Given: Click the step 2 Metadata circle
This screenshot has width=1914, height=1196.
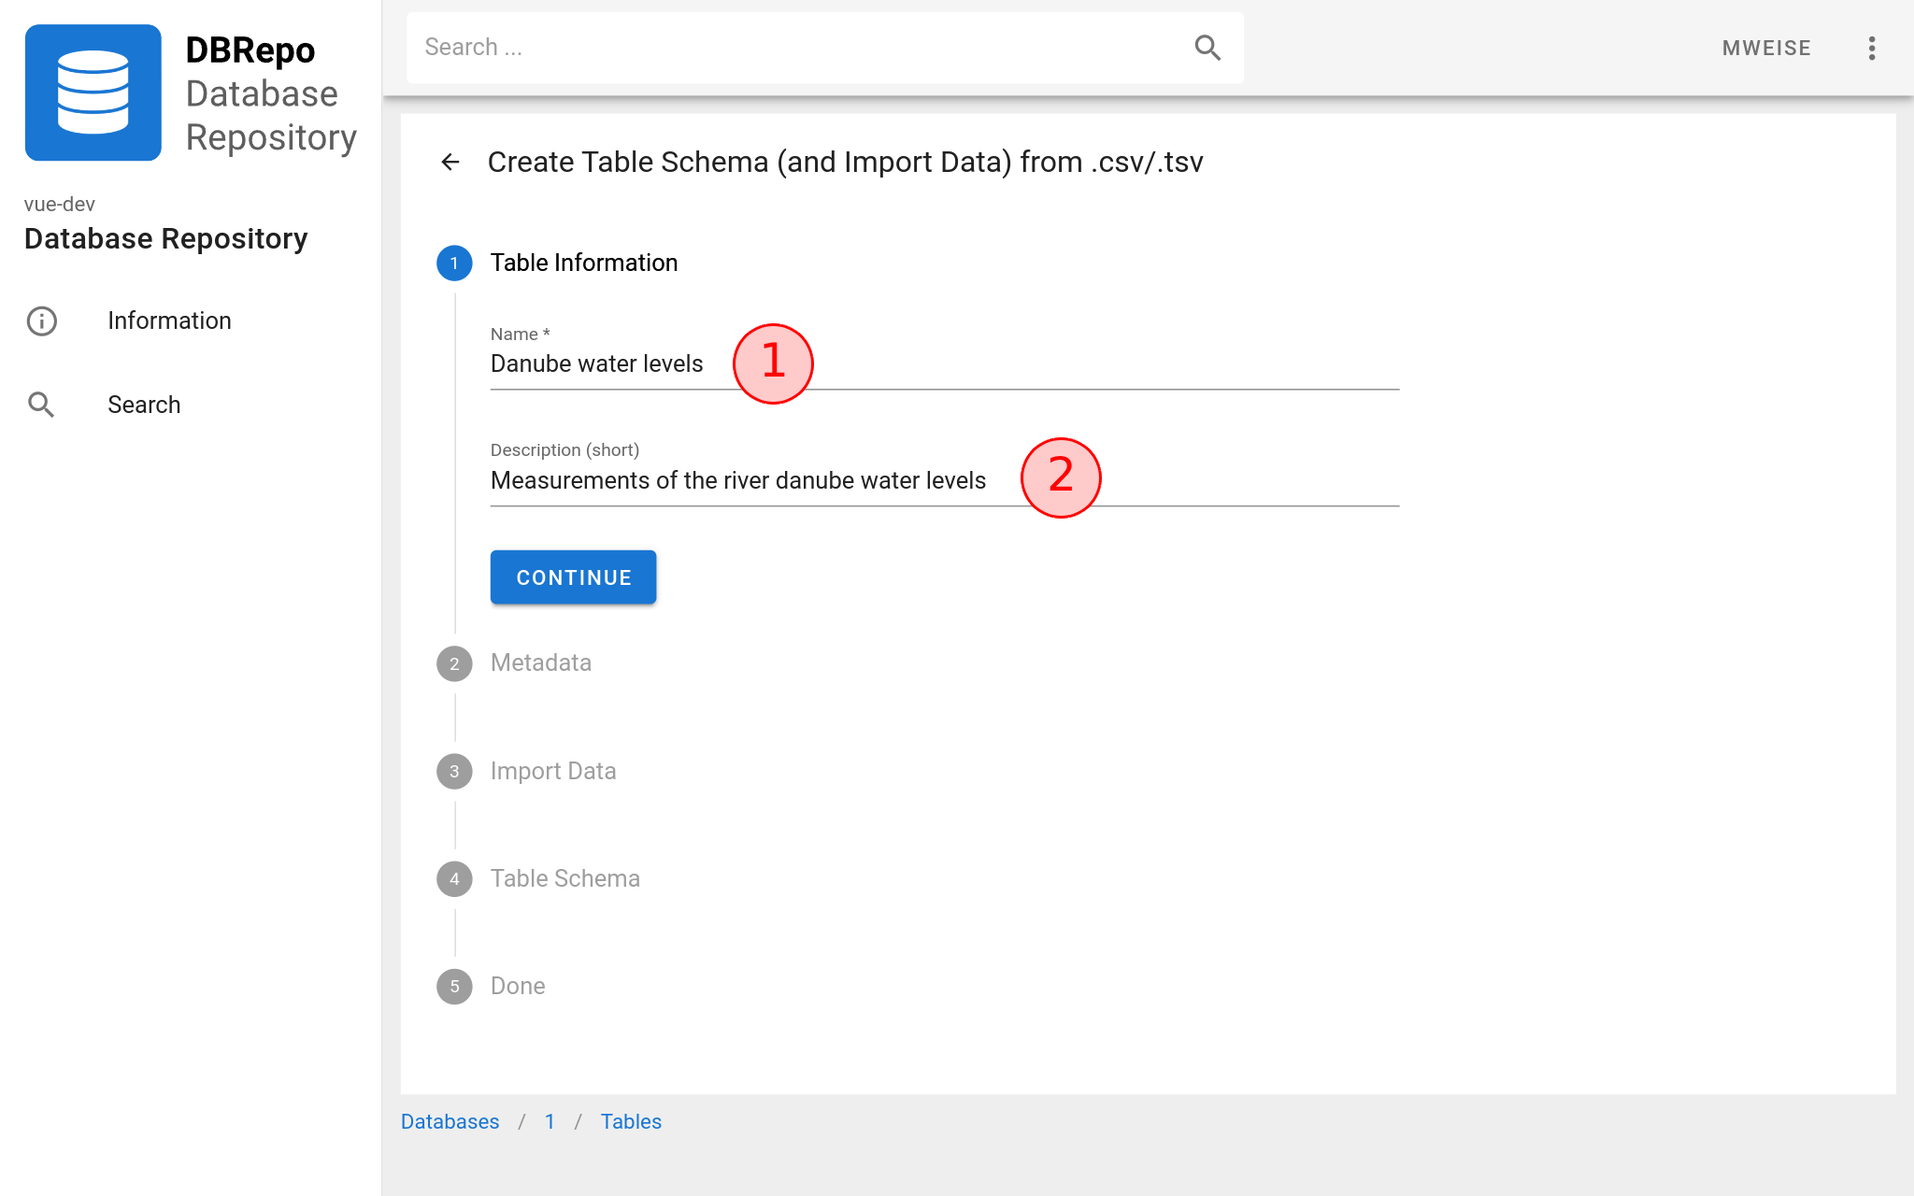Looking at the screenshot, I should [x=454, y=663].
